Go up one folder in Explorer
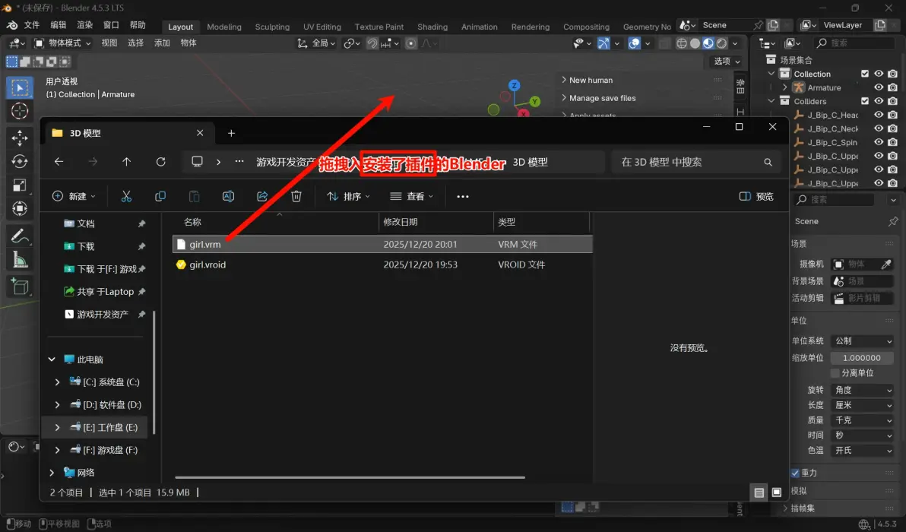 [x=126, y=162]
